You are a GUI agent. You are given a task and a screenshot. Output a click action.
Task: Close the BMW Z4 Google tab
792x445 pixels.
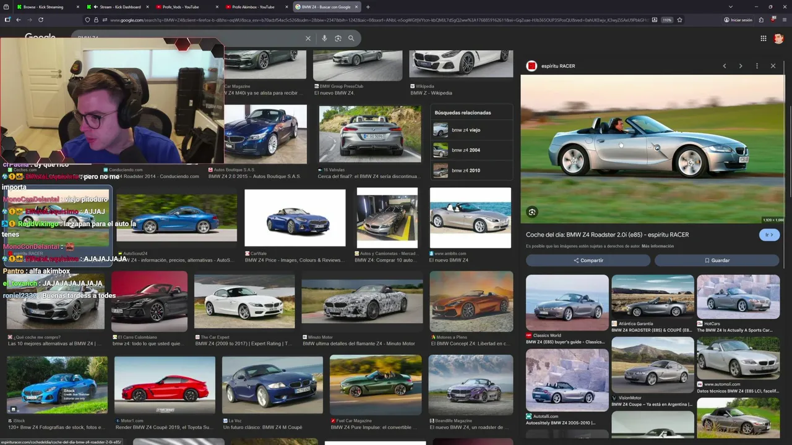[356, 7]
